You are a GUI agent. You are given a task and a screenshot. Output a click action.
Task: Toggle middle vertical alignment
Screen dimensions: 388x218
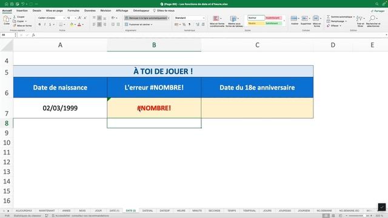tap(99, 18)
